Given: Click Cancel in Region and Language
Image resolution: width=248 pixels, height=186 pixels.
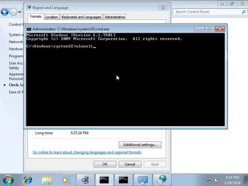Looking at the screenshot, I should click(x=130, y=164).
